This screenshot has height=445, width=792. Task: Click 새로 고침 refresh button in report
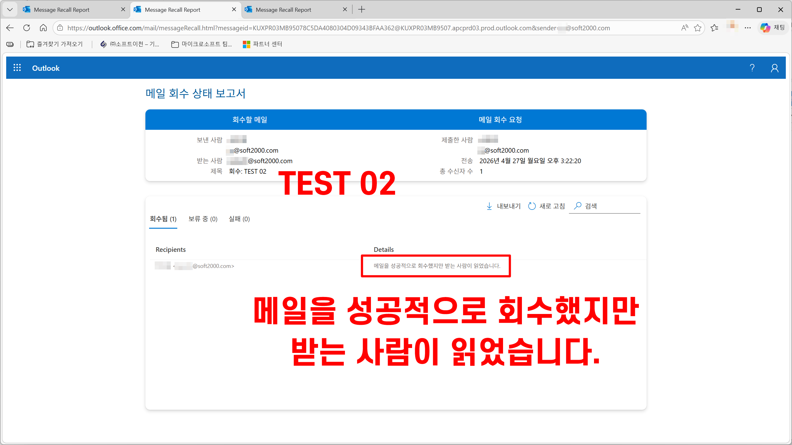tap(546, 206)
